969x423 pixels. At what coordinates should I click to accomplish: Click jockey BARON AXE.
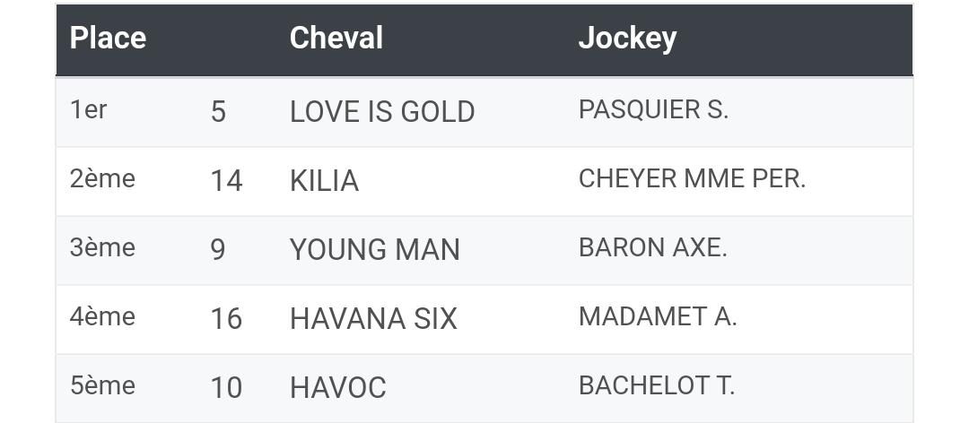coord(652,248)
